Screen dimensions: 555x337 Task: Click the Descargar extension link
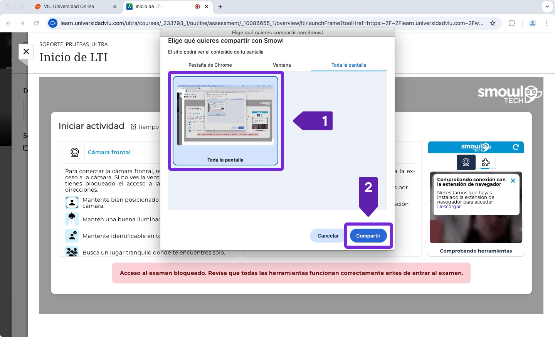click(x=449, y=207)
